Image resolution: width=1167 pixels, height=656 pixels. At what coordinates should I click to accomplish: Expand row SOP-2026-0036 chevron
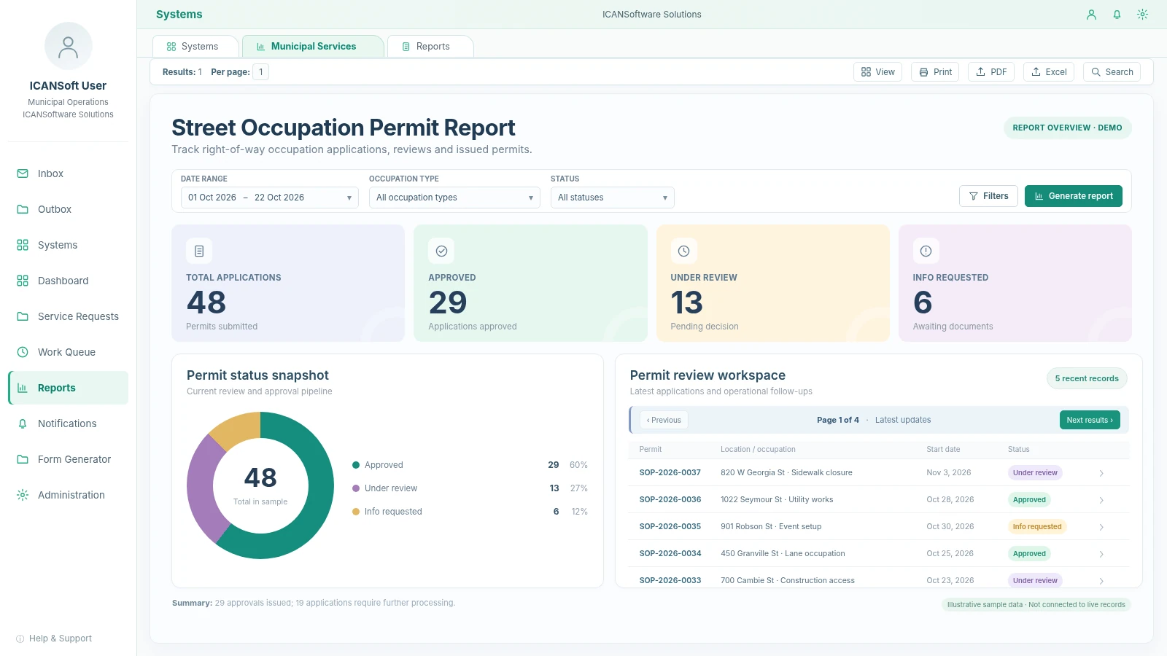click(1101, 500)
